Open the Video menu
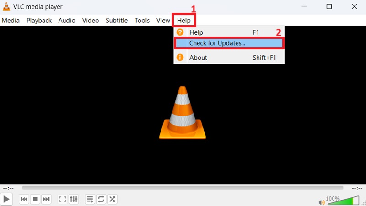The height and width of the screenshot is (206, 366). tap(90, 21)
